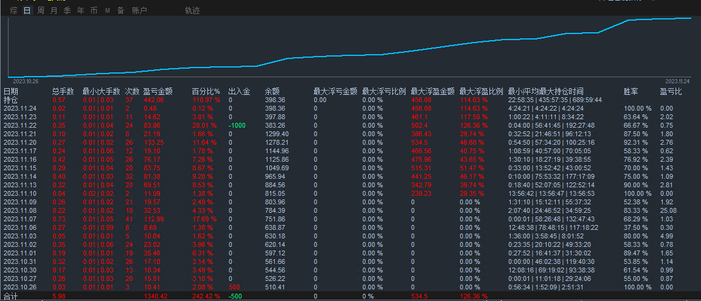Screen dimensions: 701x301
Task: Click the 22:58:35 | 435:57:35 | 689:59:44 holding time
Action: click(x=555, y=100)
